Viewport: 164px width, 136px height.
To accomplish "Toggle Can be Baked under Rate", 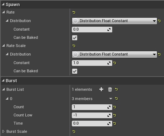I will click(x=75, y=38).
